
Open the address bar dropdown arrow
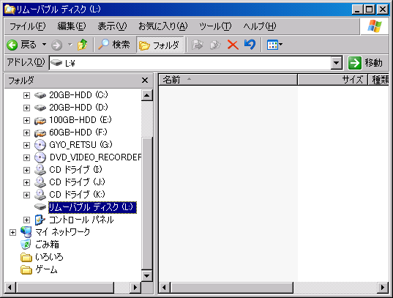tap(337, 63)
